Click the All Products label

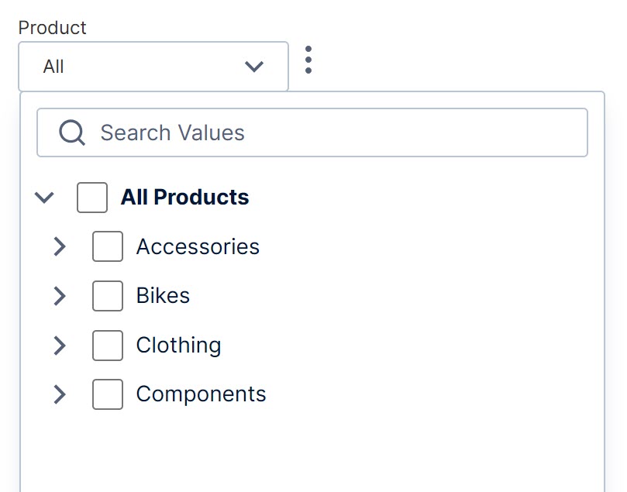tap(184, 198)
